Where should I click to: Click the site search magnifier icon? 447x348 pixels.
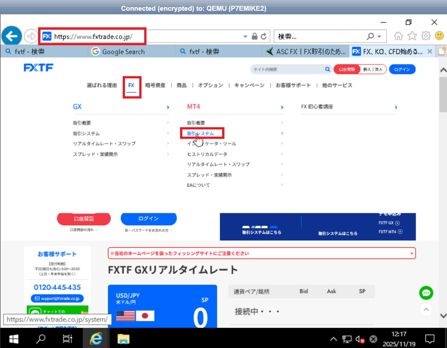point(327,69)
